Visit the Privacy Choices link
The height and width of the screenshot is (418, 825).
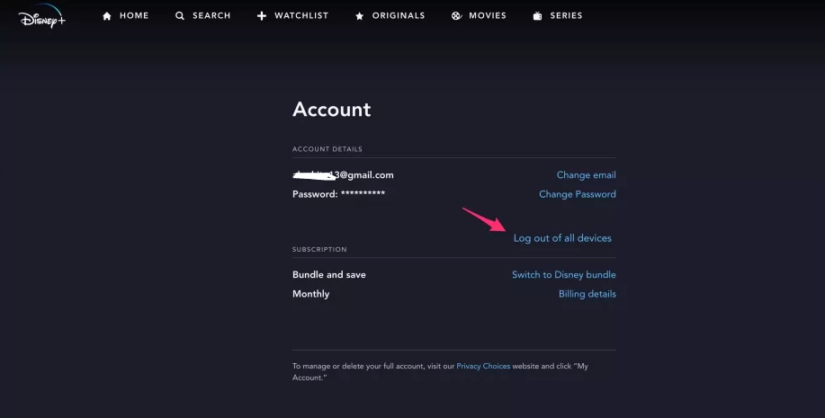tap(483, 366)
